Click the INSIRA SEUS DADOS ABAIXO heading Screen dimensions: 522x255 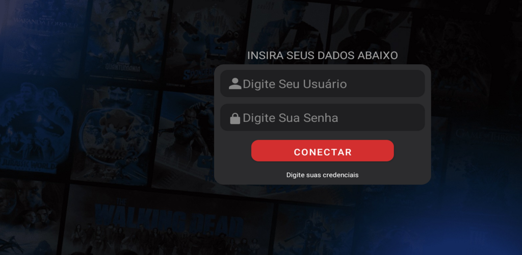point(322,56)
